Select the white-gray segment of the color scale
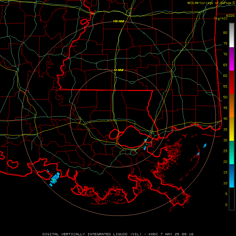 (x=232, y=35)
